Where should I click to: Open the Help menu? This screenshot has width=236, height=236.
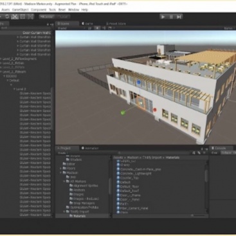tap(85, 10)
